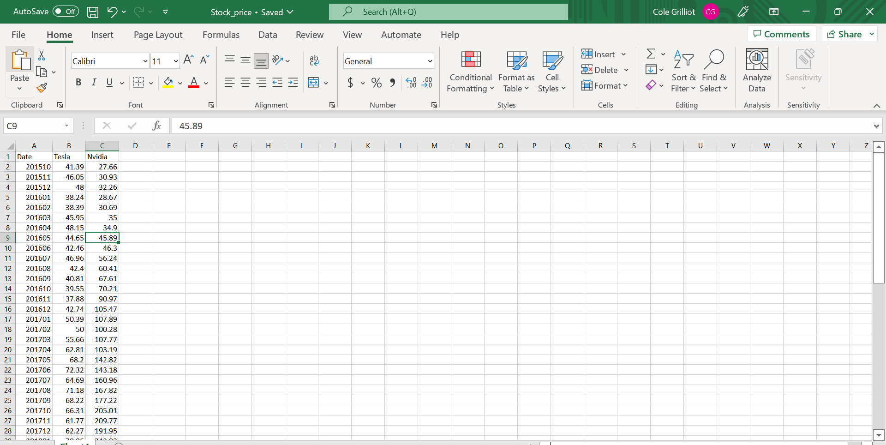Click the Percent Style icon
886x445 pixels.
(376, 83)
